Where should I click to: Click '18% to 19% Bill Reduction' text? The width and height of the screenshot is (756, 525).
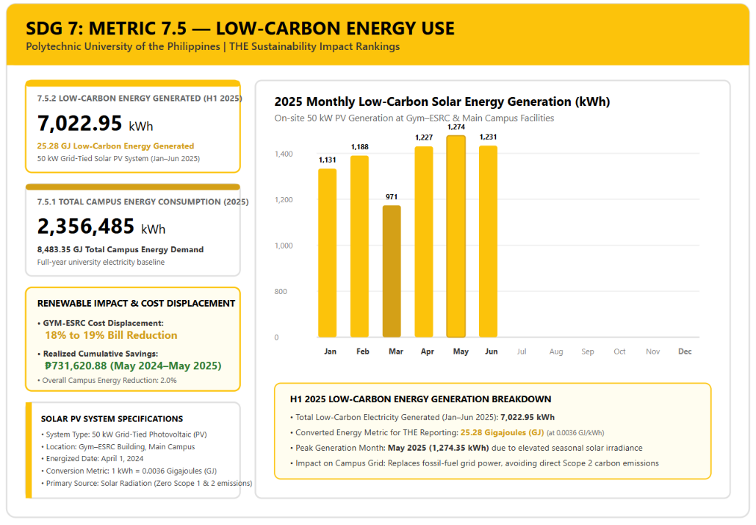(x=111, y=335)
